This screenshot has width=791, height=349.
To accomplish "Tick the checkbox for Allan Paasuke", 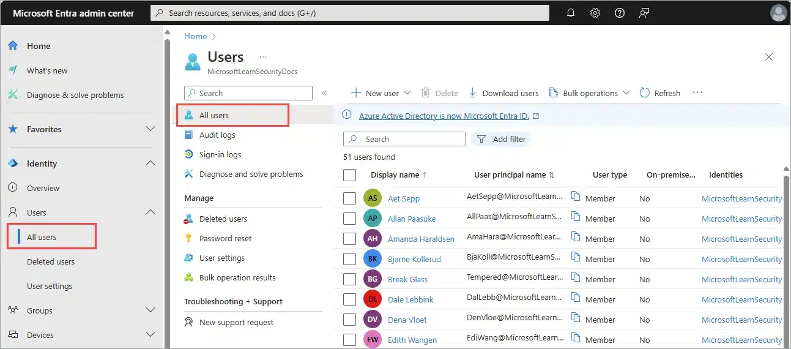I will 349,219.
